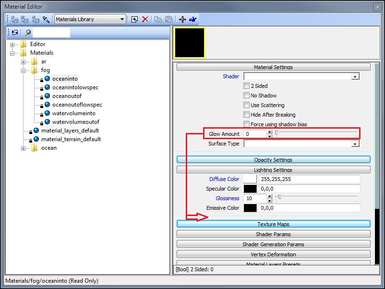Expand the Vertex Deformation section

pos(273,254)
